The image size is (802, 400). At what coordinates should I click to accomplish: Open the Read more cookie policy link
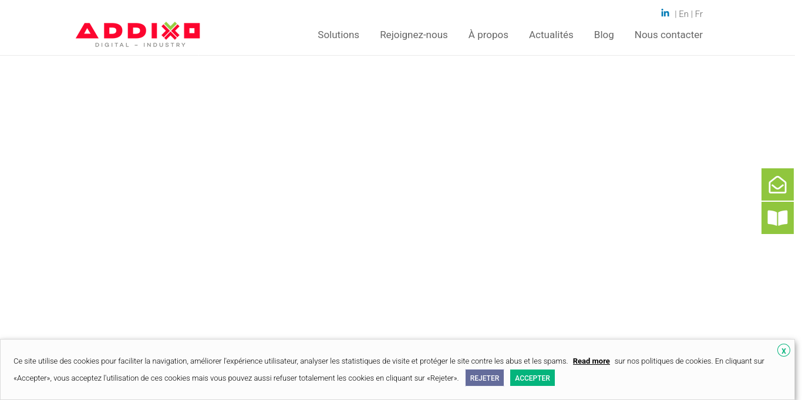pos(591,361)
